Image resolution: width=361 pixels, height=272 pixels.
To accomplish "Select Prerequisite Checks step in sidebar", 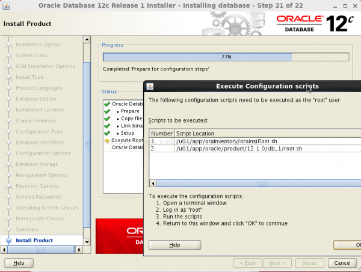I will [x=40, y=218].
